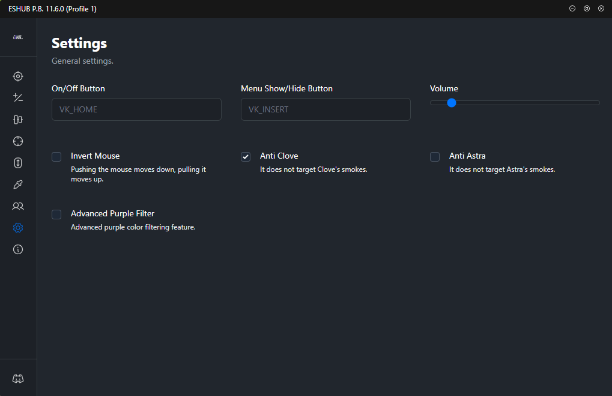Open the vertical bars sidebar icon
This screenshot has width=612, height=396.
point(18,120)
